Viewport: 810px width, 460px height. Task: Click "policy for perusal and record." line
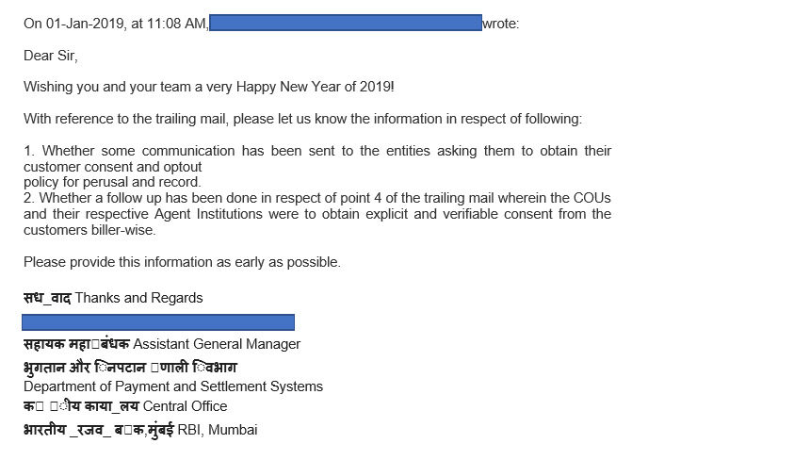[x=113, y=182]
